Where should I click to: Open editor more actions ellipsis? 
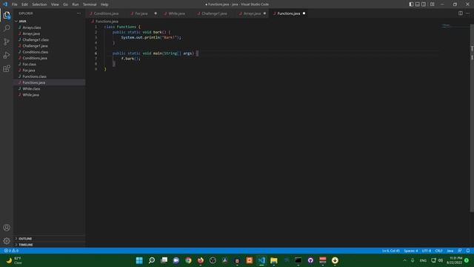coord(467,13)
